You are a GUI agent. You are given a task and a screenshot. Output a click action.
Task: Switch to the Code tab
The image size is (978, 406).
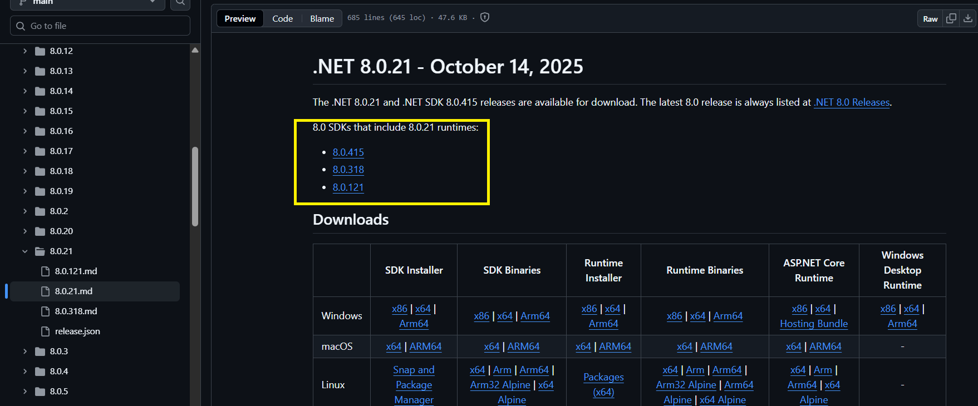pyautogui.click(x=282, y=18)
